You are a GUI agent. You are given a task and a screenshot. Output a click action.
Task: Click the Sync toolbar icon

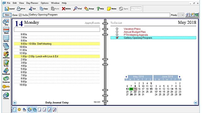click(124, 9)
